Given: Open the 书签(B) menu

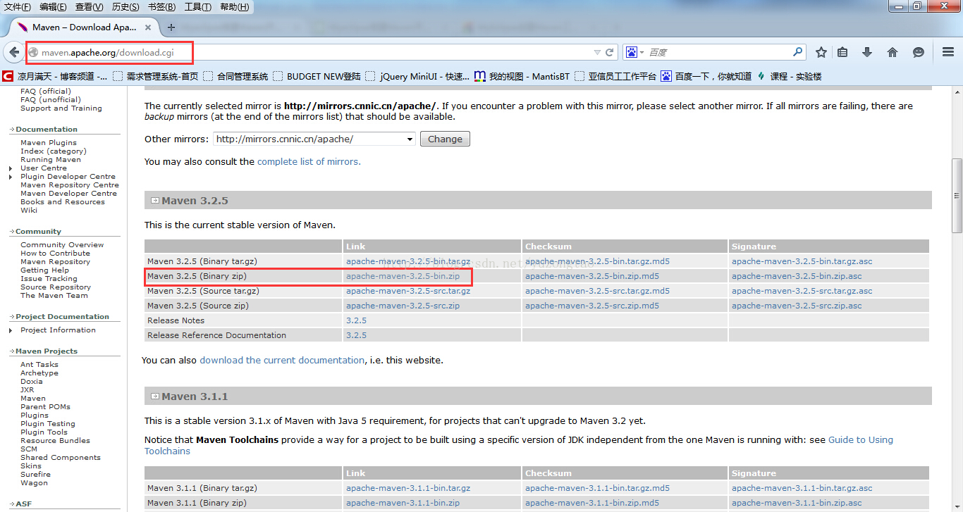Looking at the screenshot, I should click(x=161, y=7).
